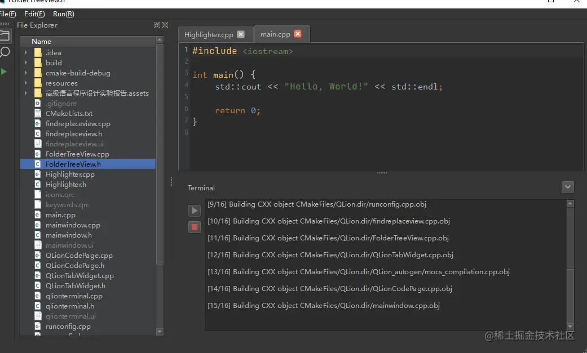Expand the cmake-build-debug folder
Image resolution: width=587 pixels, height=353 pixels.
coord(26,73)
